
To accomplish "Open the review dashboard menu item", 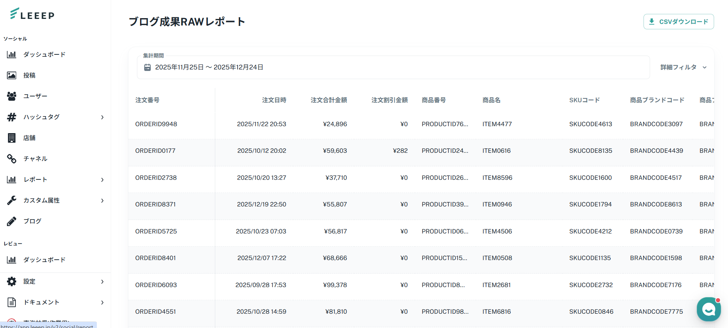I will (44, 260).
